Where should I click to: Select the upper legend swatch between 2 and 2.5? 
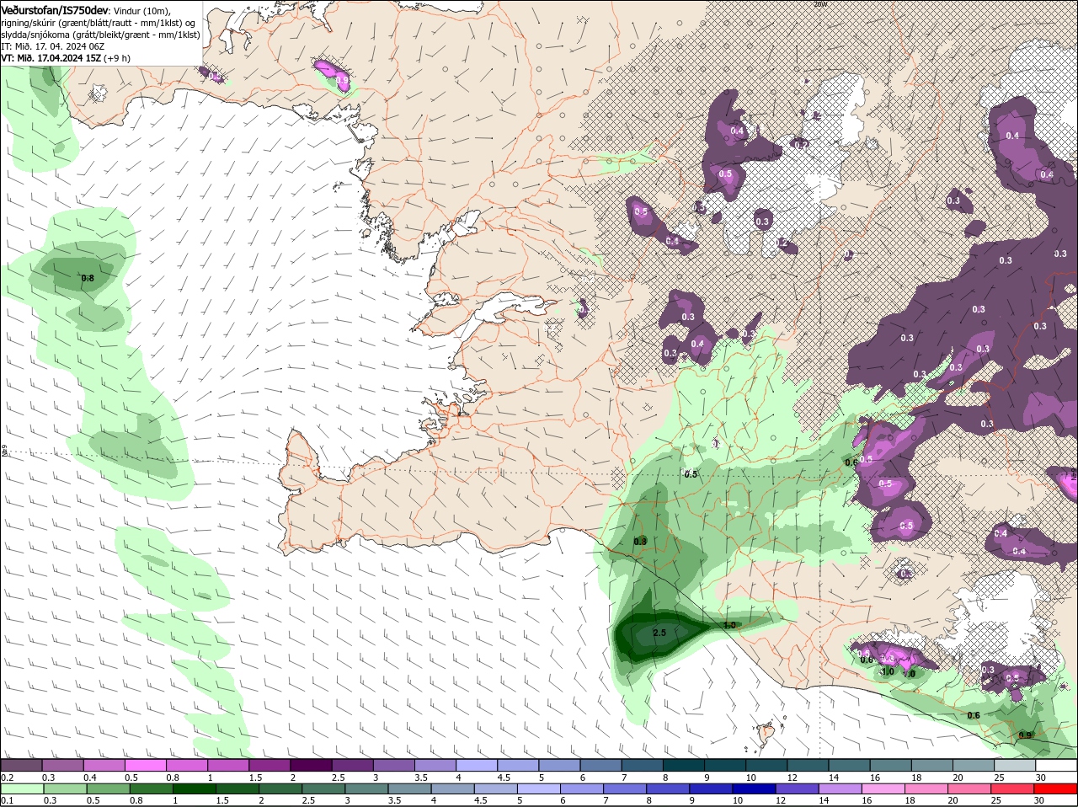[x=312, y=765]
